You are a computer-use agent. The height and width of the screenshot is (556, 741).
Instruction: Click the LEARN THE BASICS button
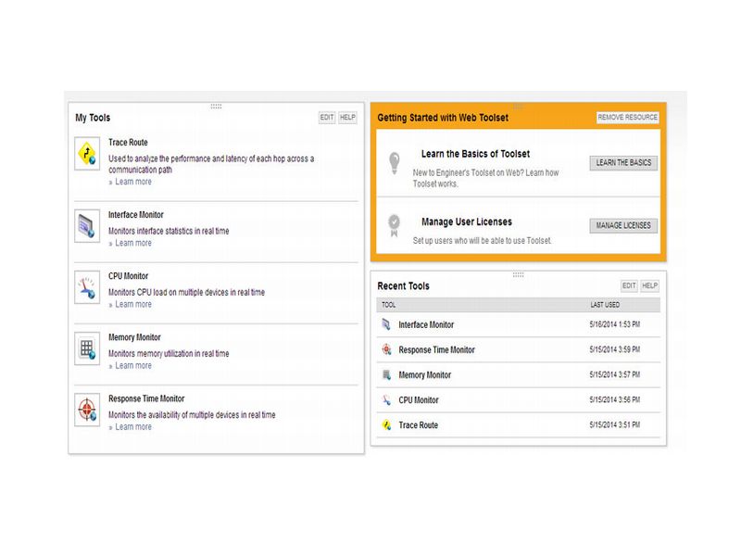[x=623, y=163]
